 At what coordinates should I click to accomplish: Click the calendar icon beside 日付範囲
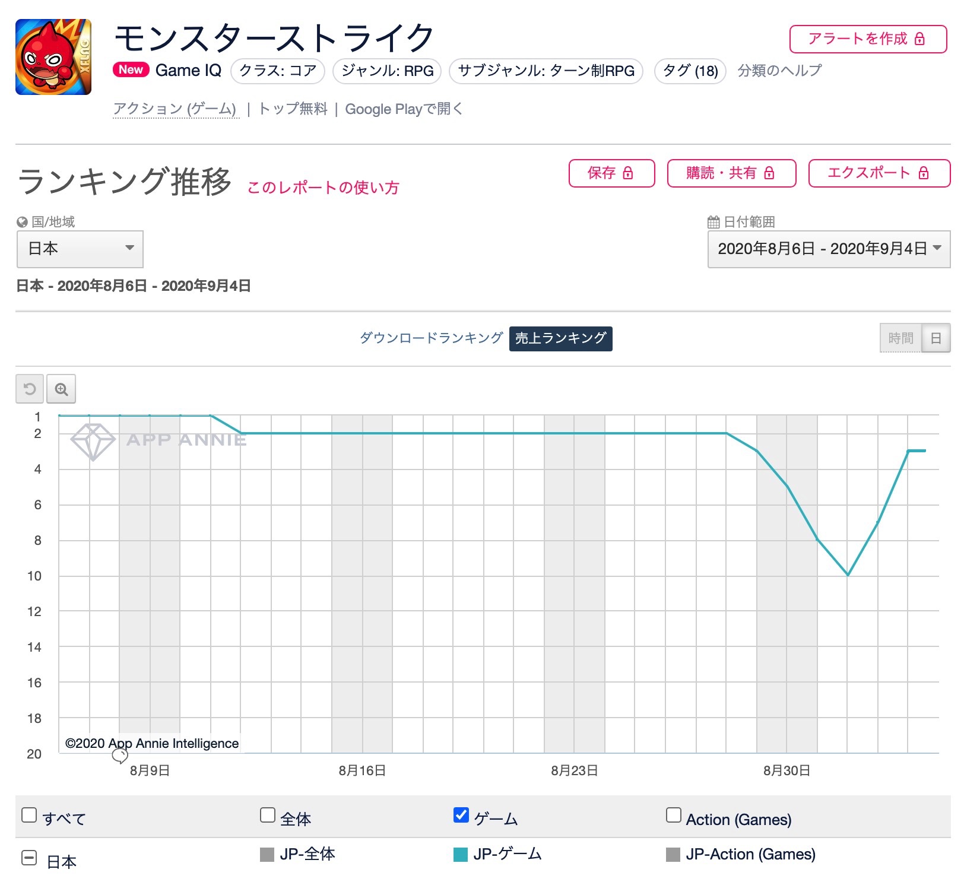pos(714,222)
